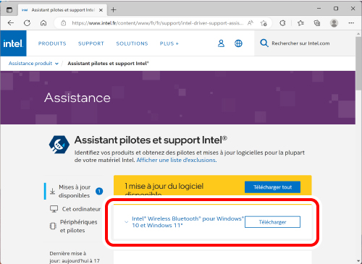The width and height of the screenshot is (362, 264).
Task: Open the PLUS + navigation menu
Action: point(169,43)
